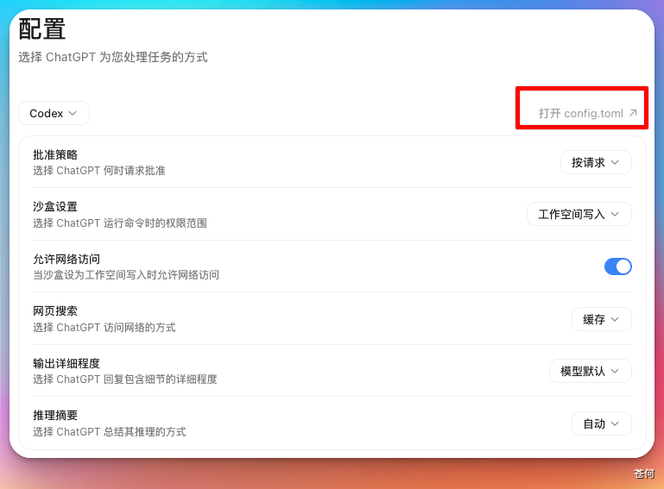
Task: Click the external-link arrow icon beside config.toml
Action: pyautogui.click(x=633, y=113)
